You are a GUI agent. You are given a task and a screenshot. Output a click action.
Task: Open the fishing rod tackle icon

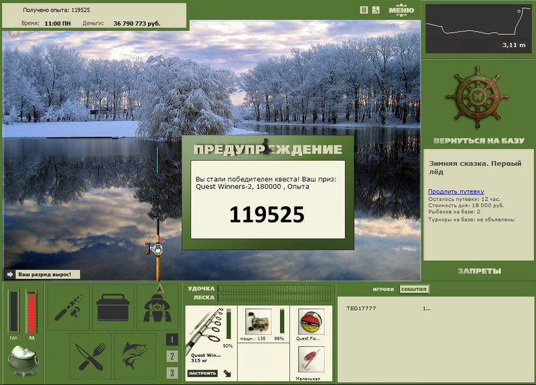point(68,308)
